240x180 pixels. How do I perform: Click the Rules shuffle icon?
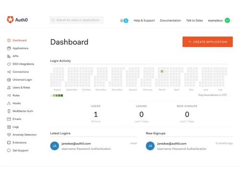(9, 96)
